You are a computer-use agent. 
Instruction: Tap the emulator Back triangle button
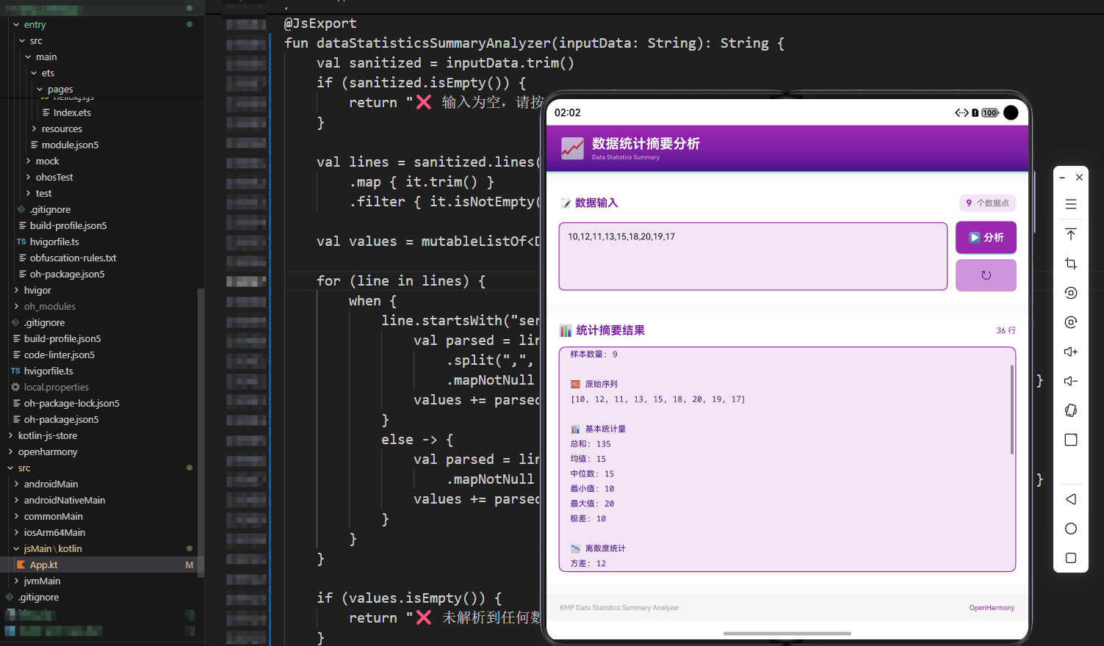tap(1071, 499)
